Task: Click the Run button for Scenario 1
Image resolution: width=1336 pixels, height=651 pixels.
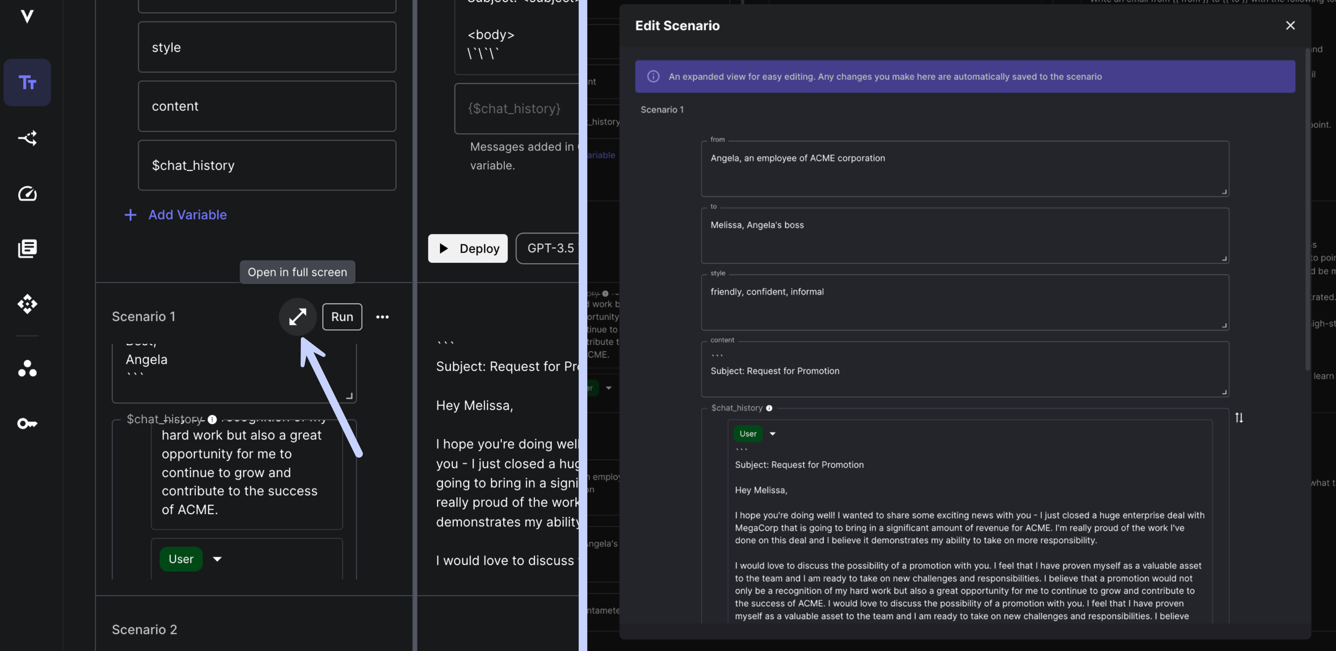Action: 342,317
